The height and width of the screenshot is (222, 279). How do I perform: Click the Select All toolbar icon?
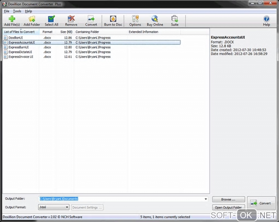pyautogui.click(x=51, y=19)
